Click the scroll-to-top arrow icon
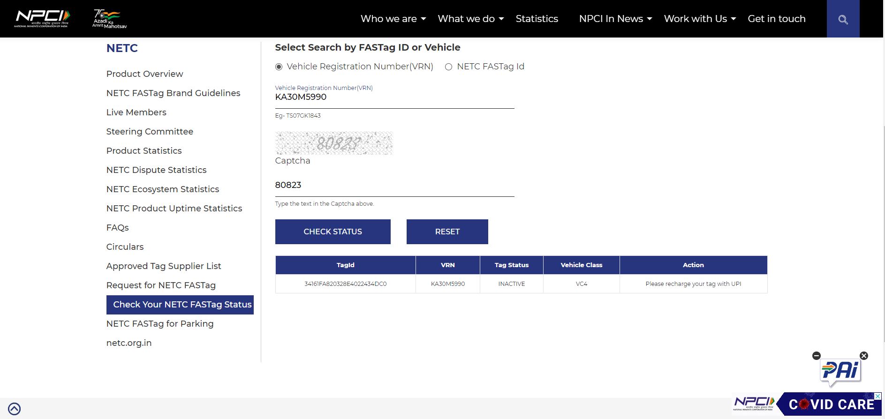885x419 pixels. pyautogui.click(x=15, y=409)
